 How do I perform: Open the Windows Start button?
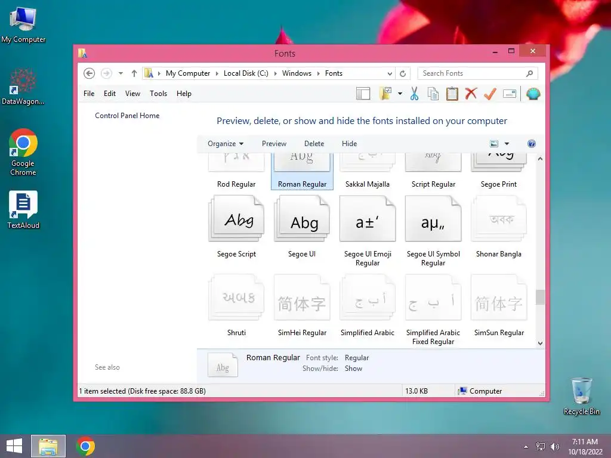click(14, 446)
